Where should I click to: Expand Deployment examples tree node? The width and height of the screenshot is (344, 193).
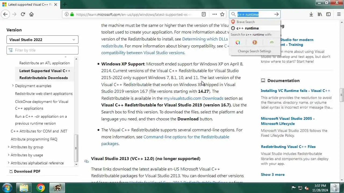click(13, 86)
